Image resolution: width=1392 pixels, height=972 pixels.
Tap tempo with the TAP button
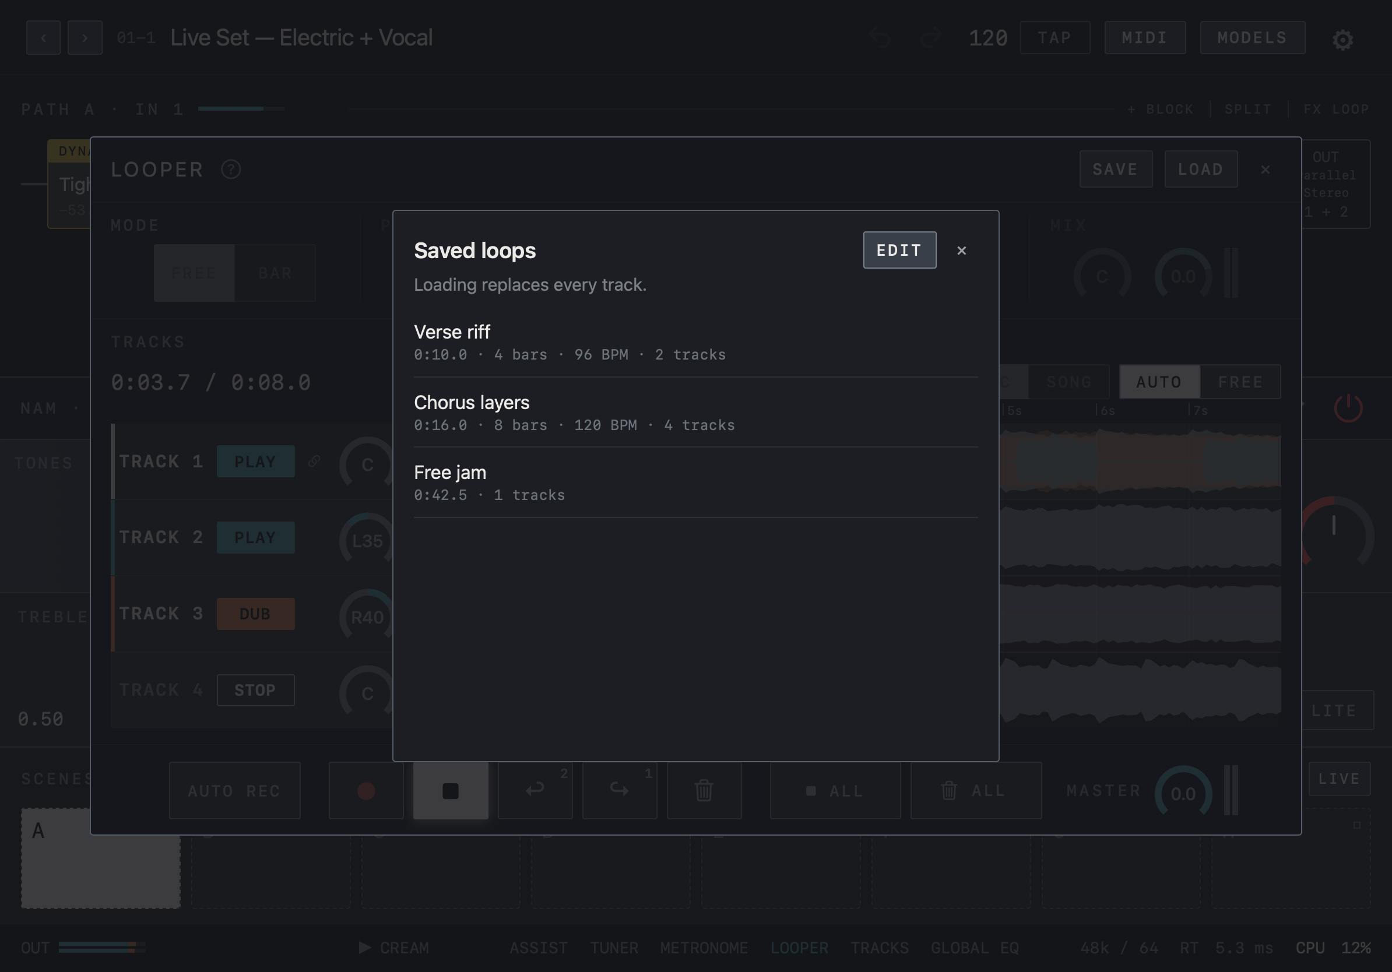tap(1054, 37)
